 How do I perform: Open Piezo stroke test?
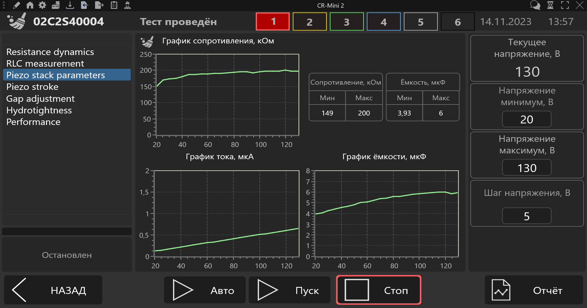pyautogui.click(x=67, y=86)
